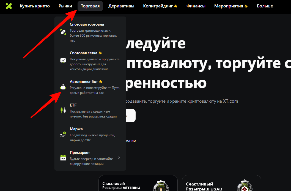Expand the Финансы navigation menu
Screen dimensions: 291x191
coord(196,6)
